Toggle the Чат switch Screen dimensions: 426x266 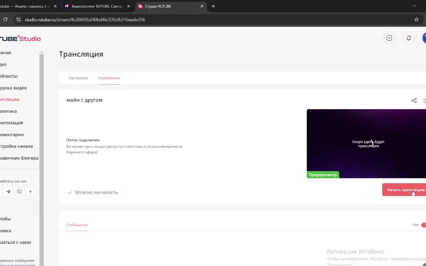(423, 225)
